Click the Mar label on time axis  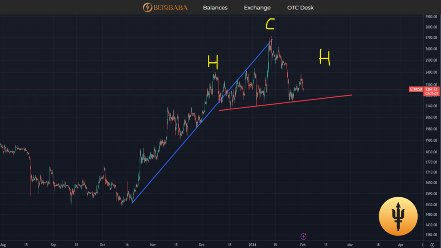coord(350,244)
